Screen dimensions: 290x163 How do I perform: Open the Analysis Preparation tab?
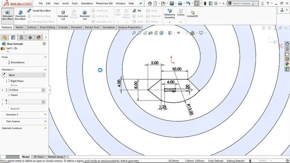130,27
